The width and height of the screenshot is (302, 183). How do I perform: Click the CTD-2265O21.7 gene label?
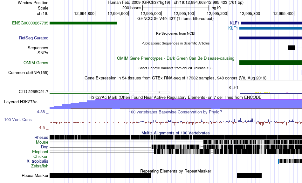pos(33,92)
